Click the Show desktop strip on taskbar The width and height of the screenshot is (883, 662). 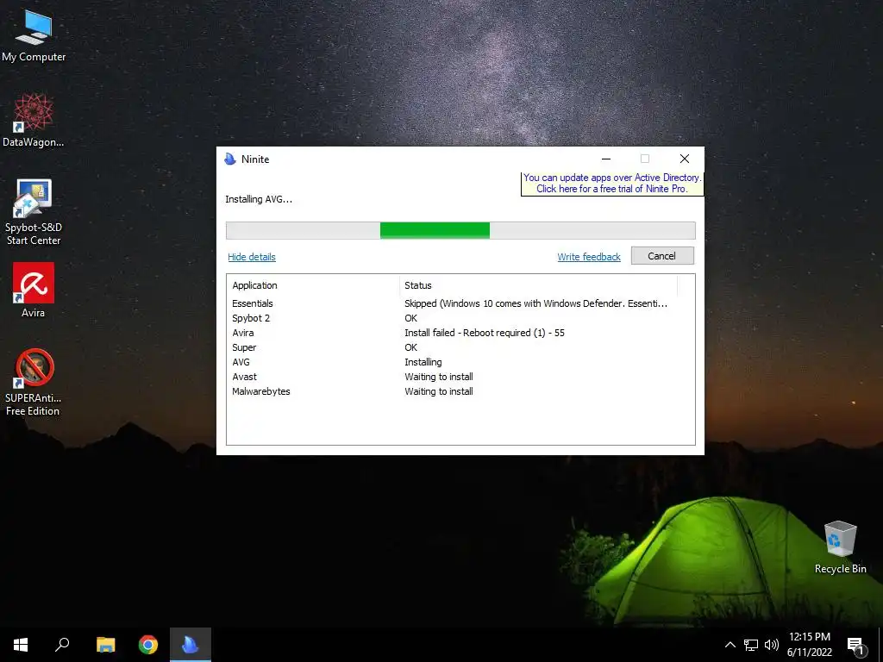click(880, 645)
